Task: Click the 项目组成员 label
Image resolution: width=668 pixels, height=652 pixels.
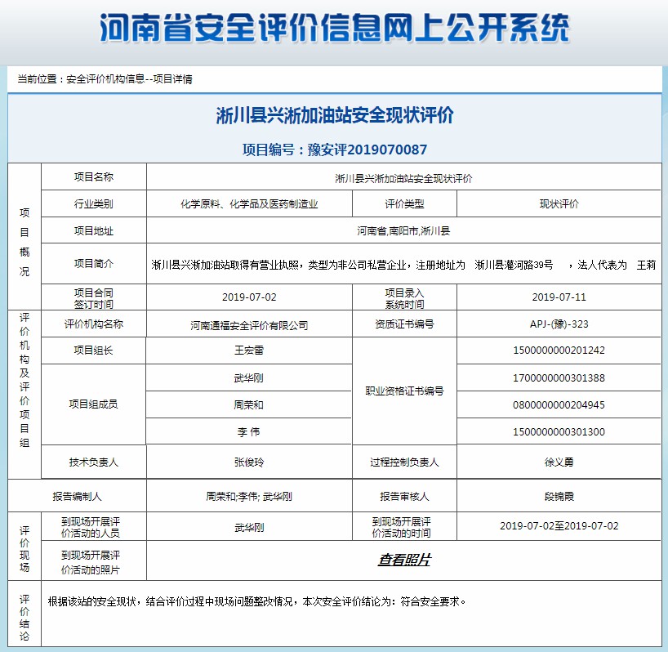Action: (94, 404)
